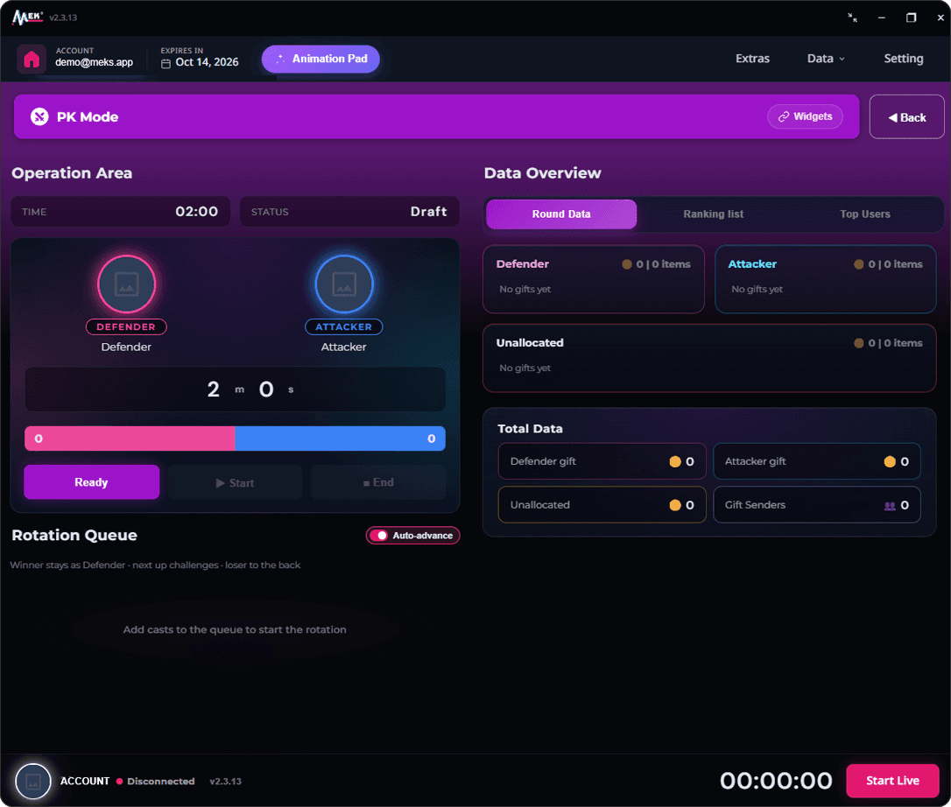Click the account avatar in the footer
This screenshot has height=807, width=951.
(x=32, y=781)
